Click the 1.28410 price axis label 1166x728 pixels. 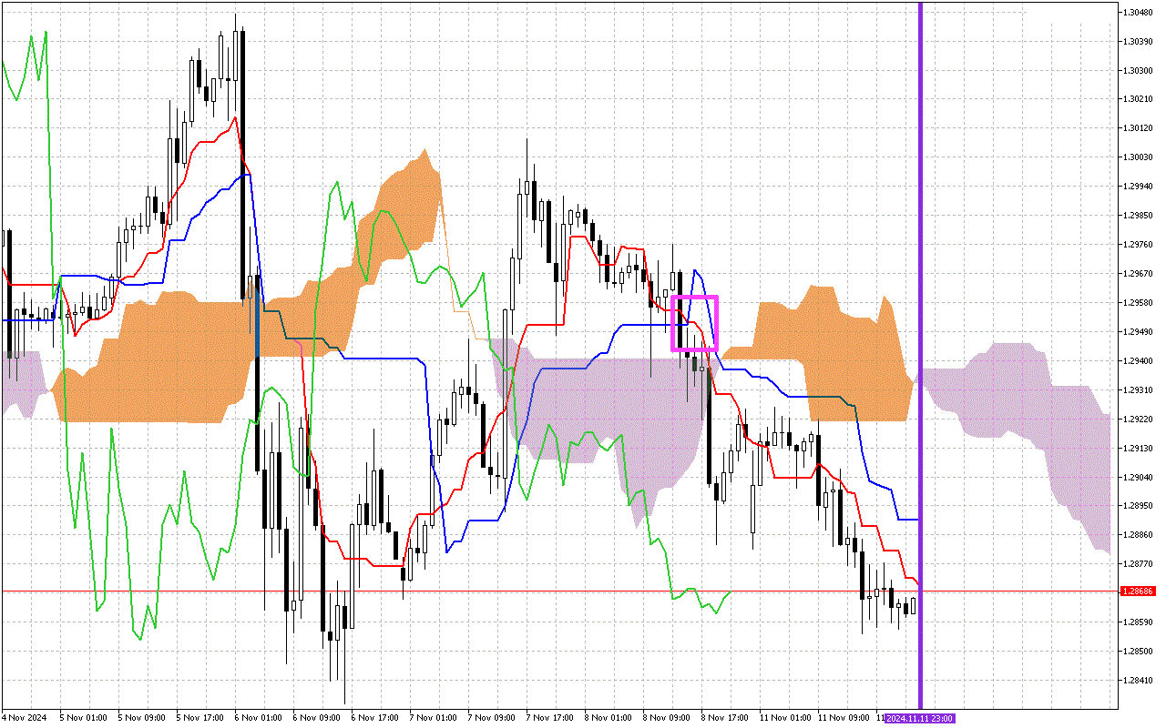pos(1137,681)
